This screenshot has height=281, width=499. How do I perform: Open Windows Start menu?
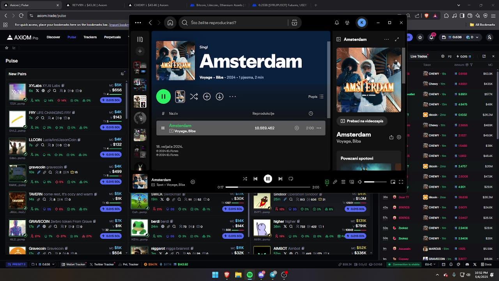[215, 275]
